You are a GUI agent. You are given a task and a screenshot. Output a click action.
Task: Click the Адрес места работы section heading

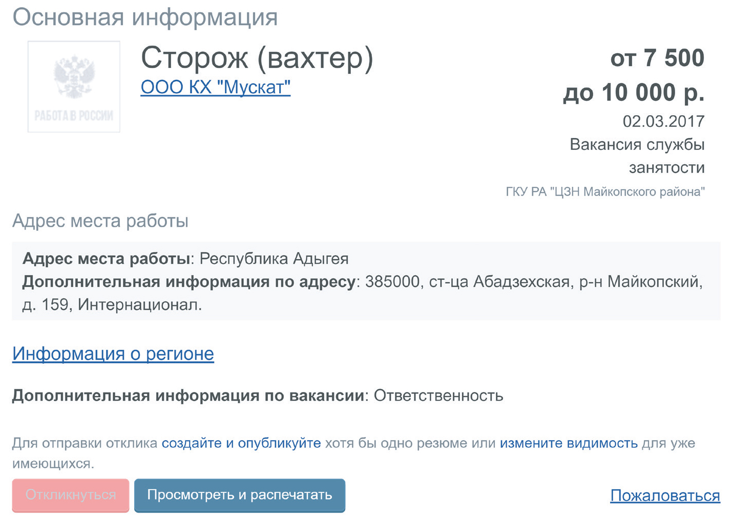100,221
